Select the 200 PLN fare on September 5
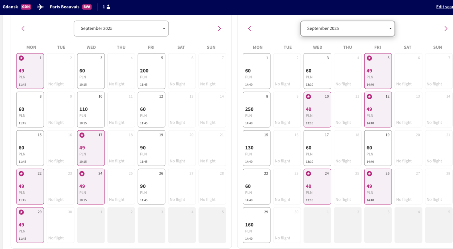The image size is (453, 249). tap(151, 71)
